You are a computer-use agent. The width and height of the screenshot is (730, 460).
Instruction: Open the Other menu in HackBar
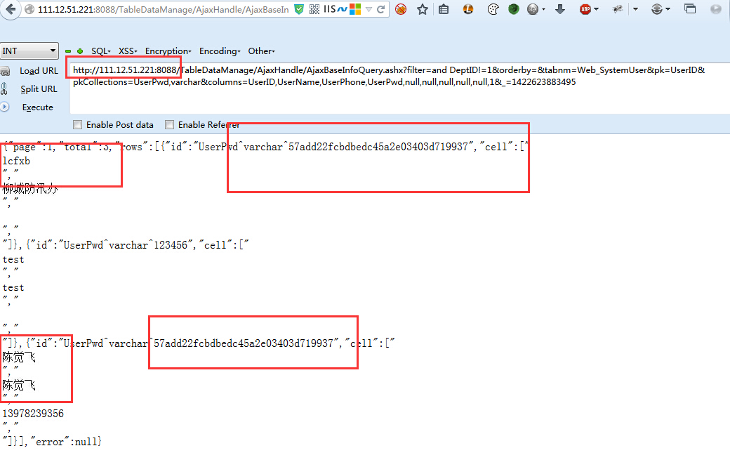(x=261, y=51)
